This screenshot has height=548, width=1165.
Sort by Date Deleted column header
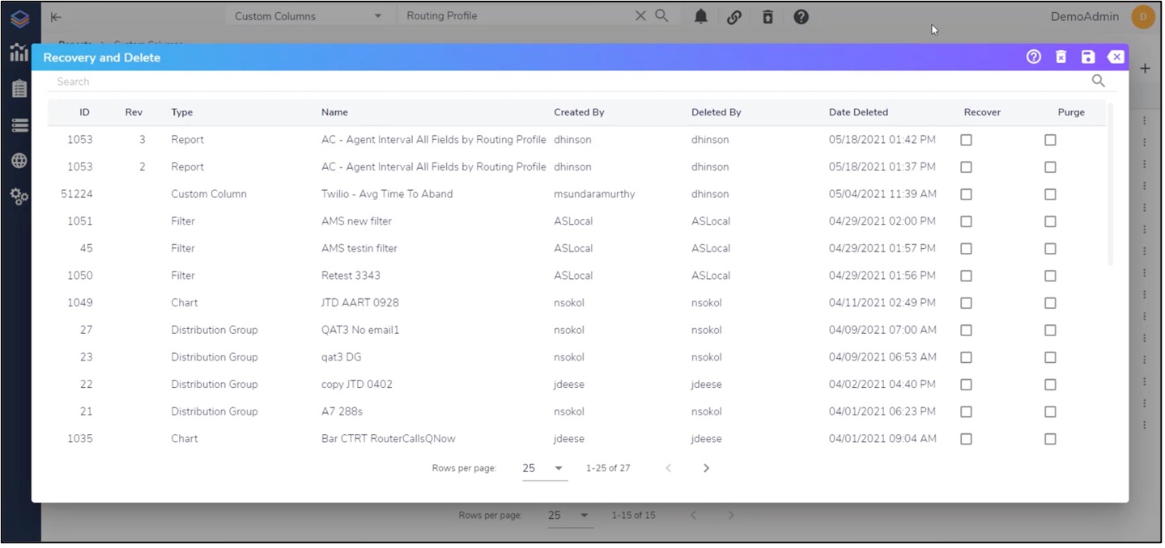(x=858, y=112)
